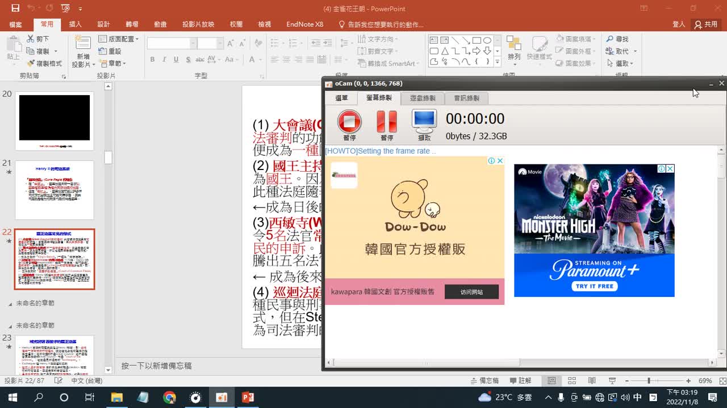Switch to Reading view icon

[592, 381]
